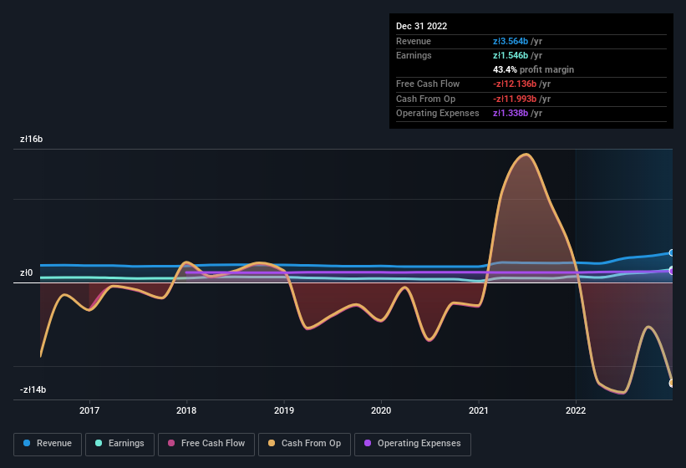
Task: Click the Cash From Op label in tooltip
Action: 425,99
